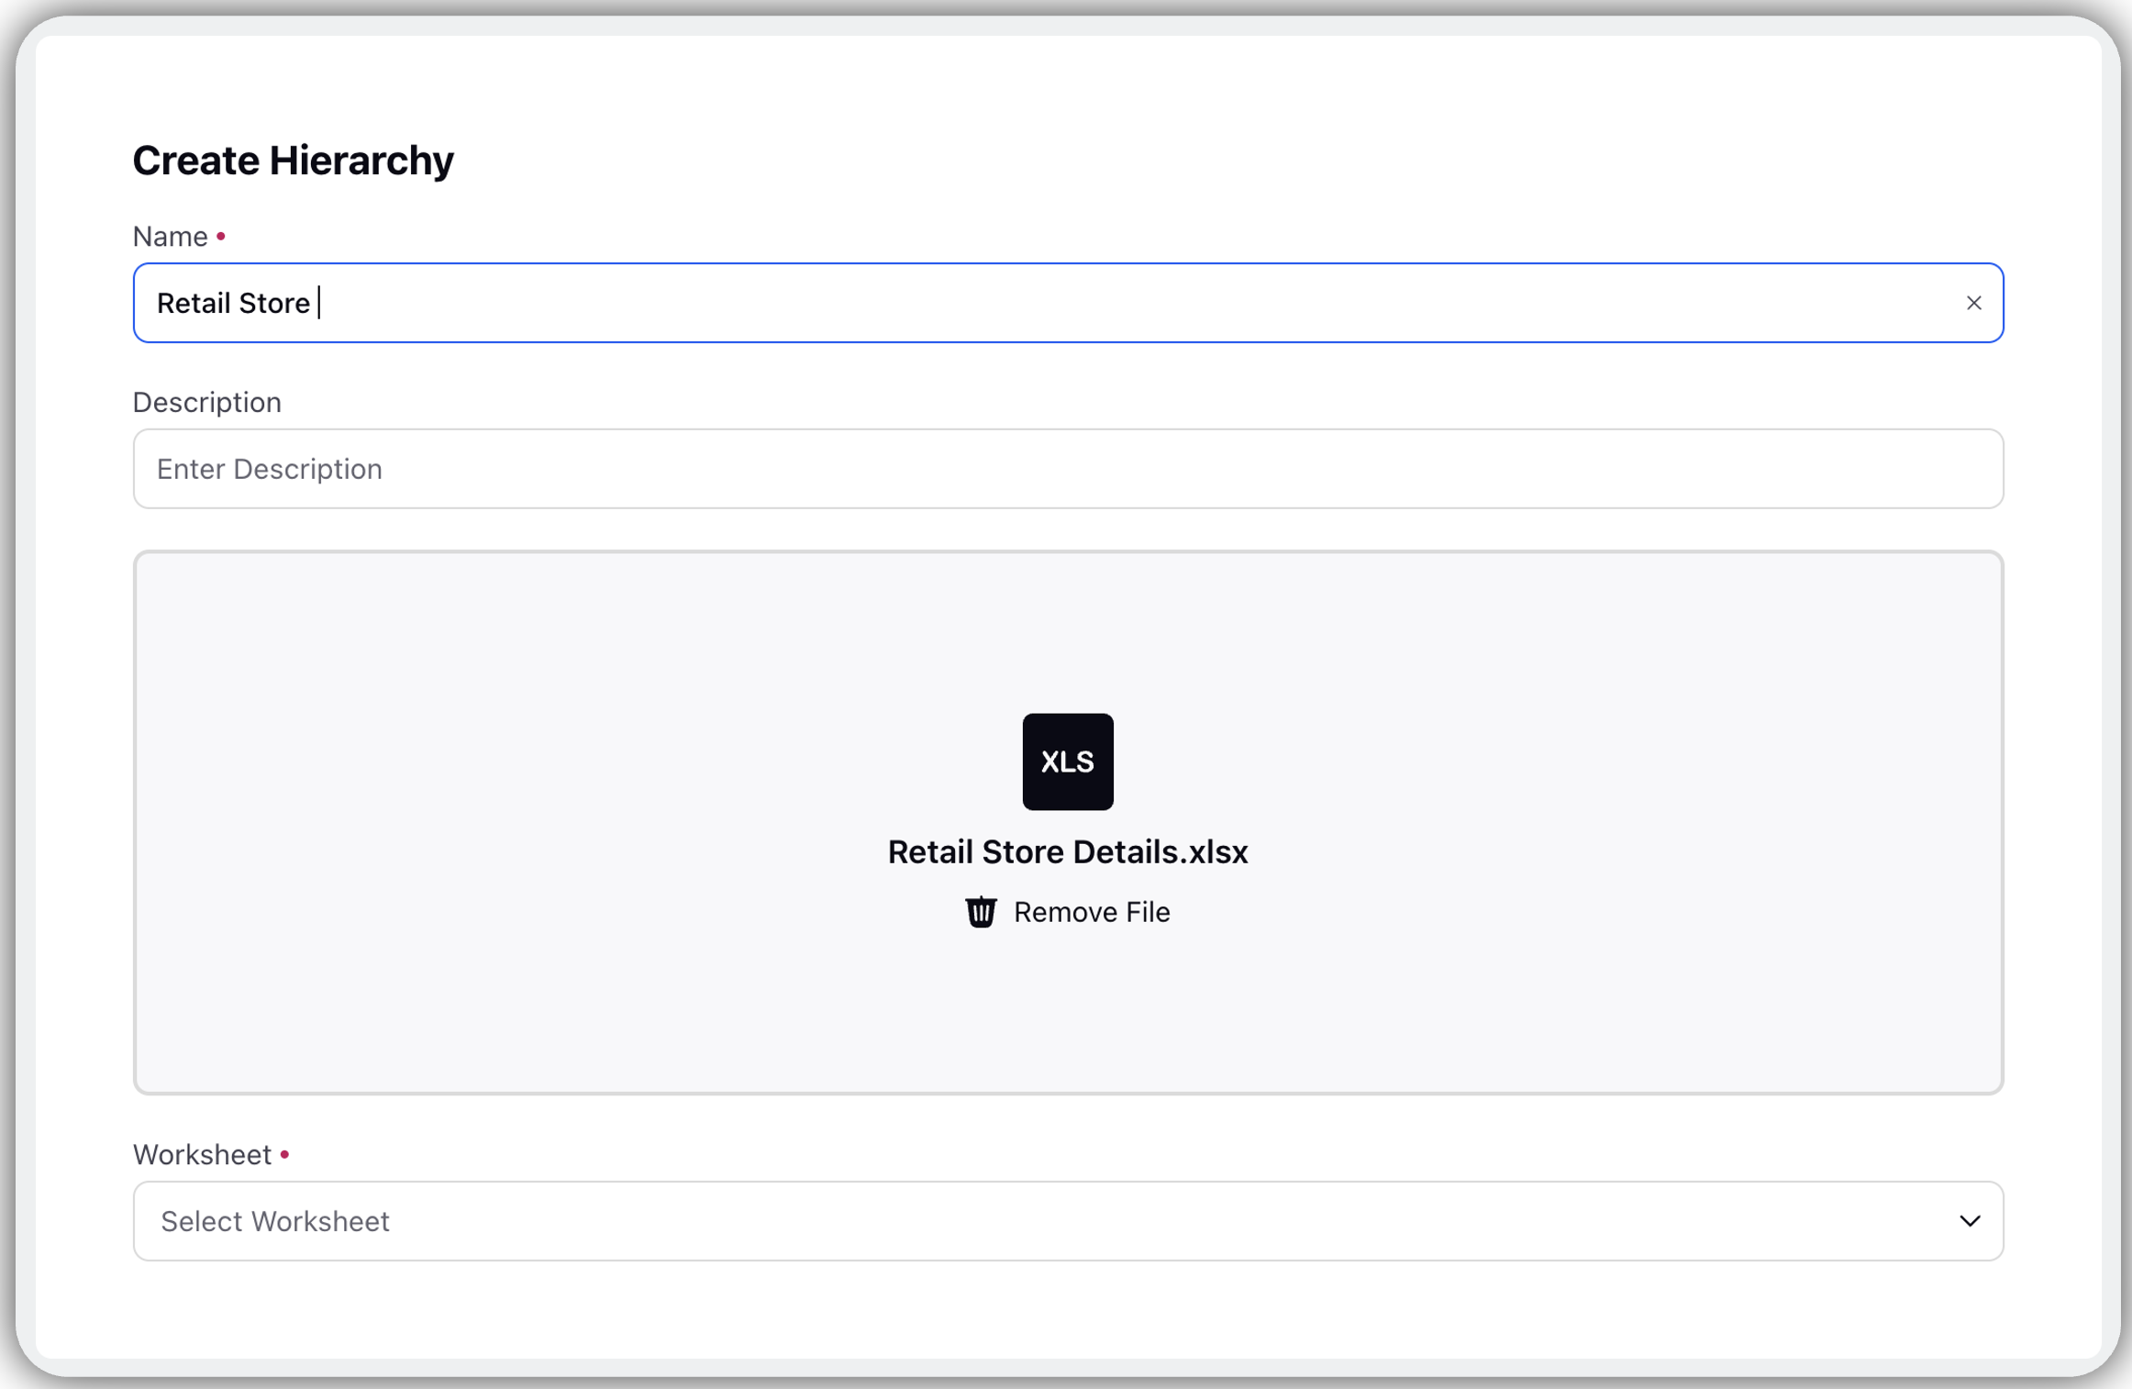This screenshot has height=1389, width=2132.
Task: Expand the Worksheet chevron arrow
Action: (x=1970, y=1221)
